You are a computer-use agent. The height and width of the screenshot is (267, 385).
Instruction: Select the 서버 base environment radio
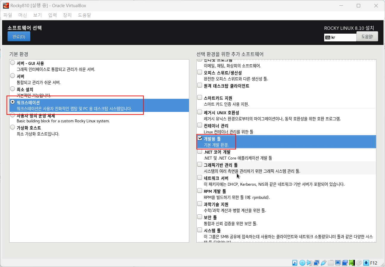pos(13,76)
